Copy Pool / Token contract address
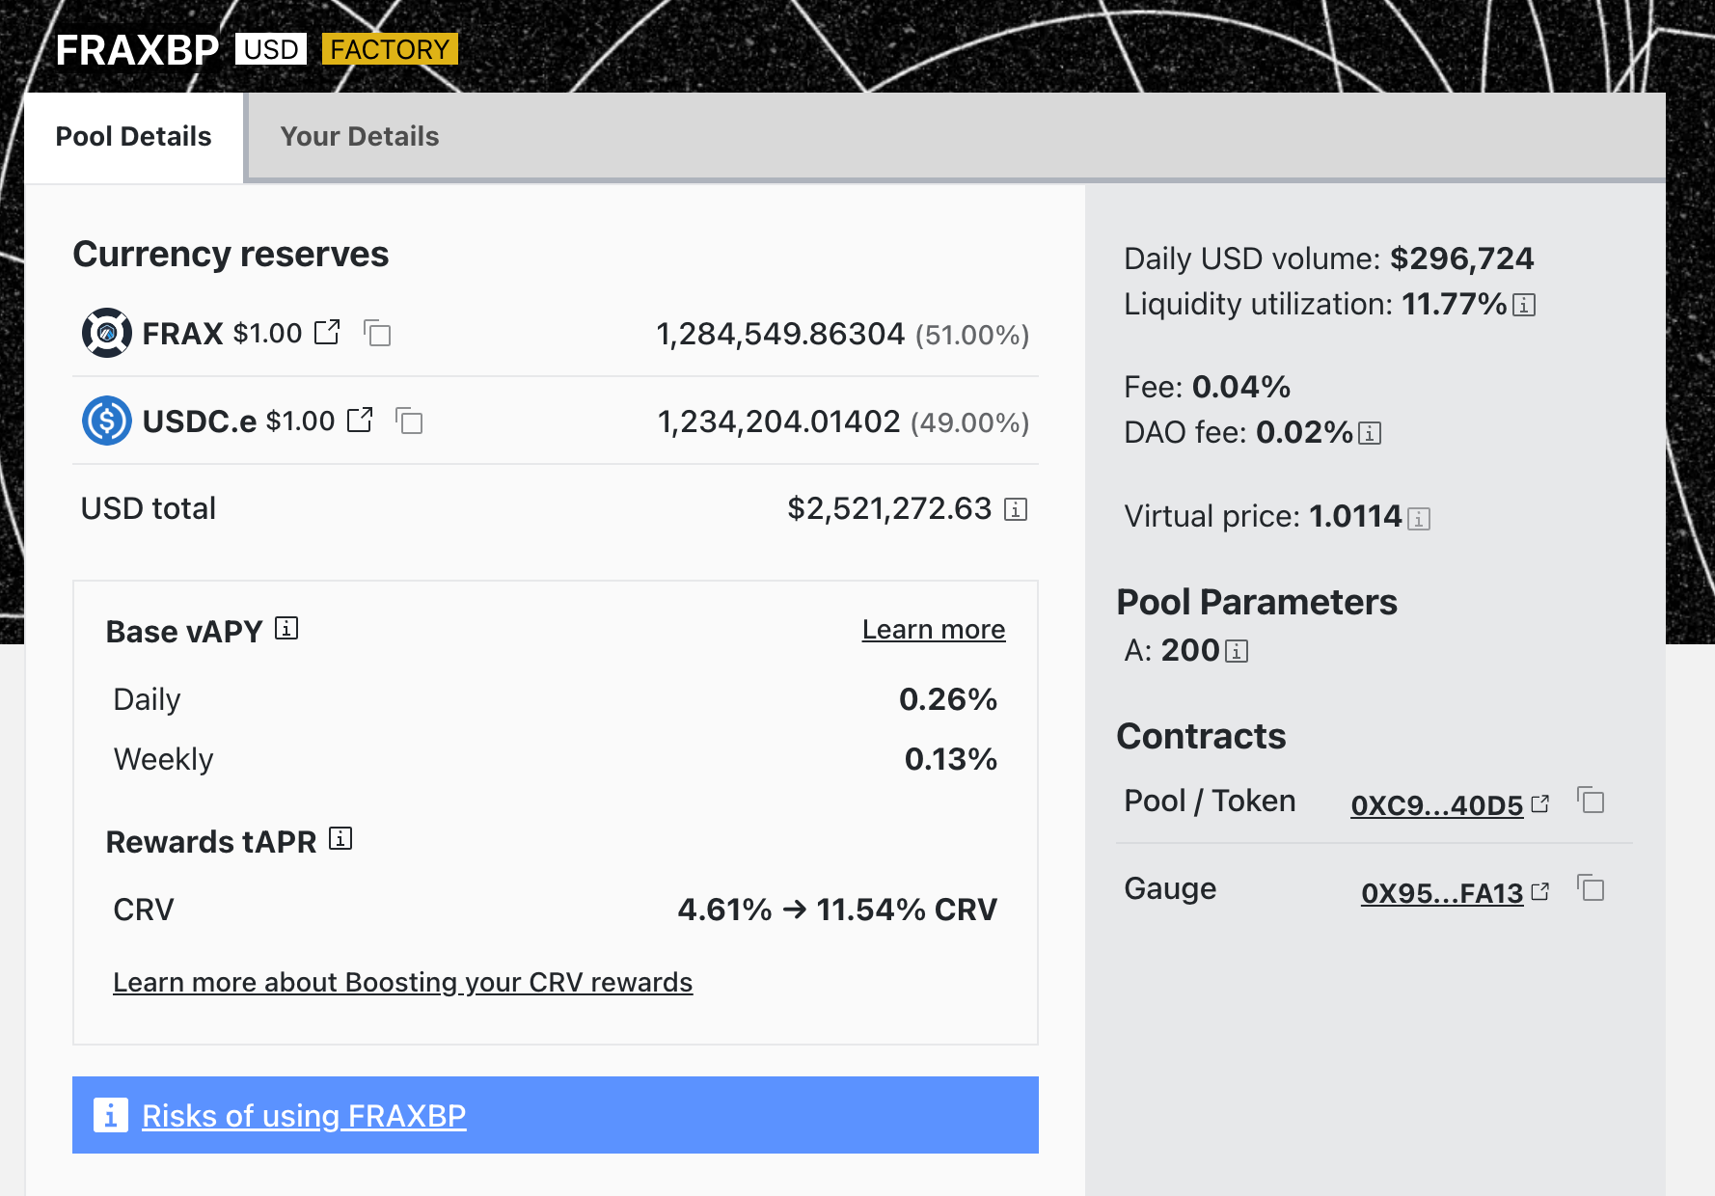 coord(1591,801)
